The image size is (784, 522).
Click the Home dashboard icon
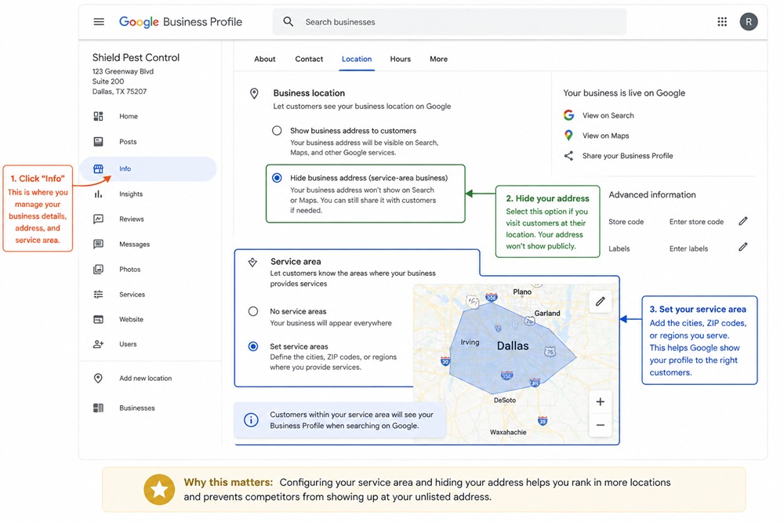tap(99, 116)
